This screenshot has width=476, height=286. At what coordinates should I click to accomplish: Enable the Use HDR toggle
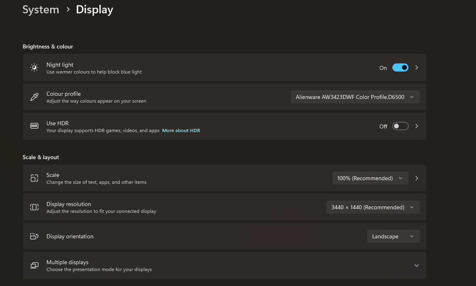(400, 126)
